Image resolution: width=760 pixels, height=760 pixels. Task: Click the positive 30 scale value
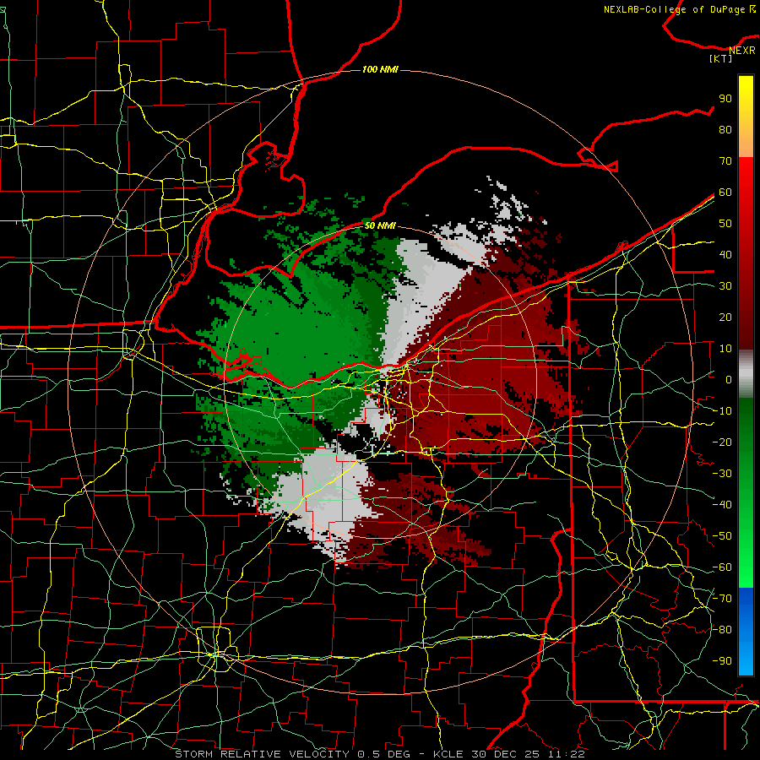tap(725, 286)
